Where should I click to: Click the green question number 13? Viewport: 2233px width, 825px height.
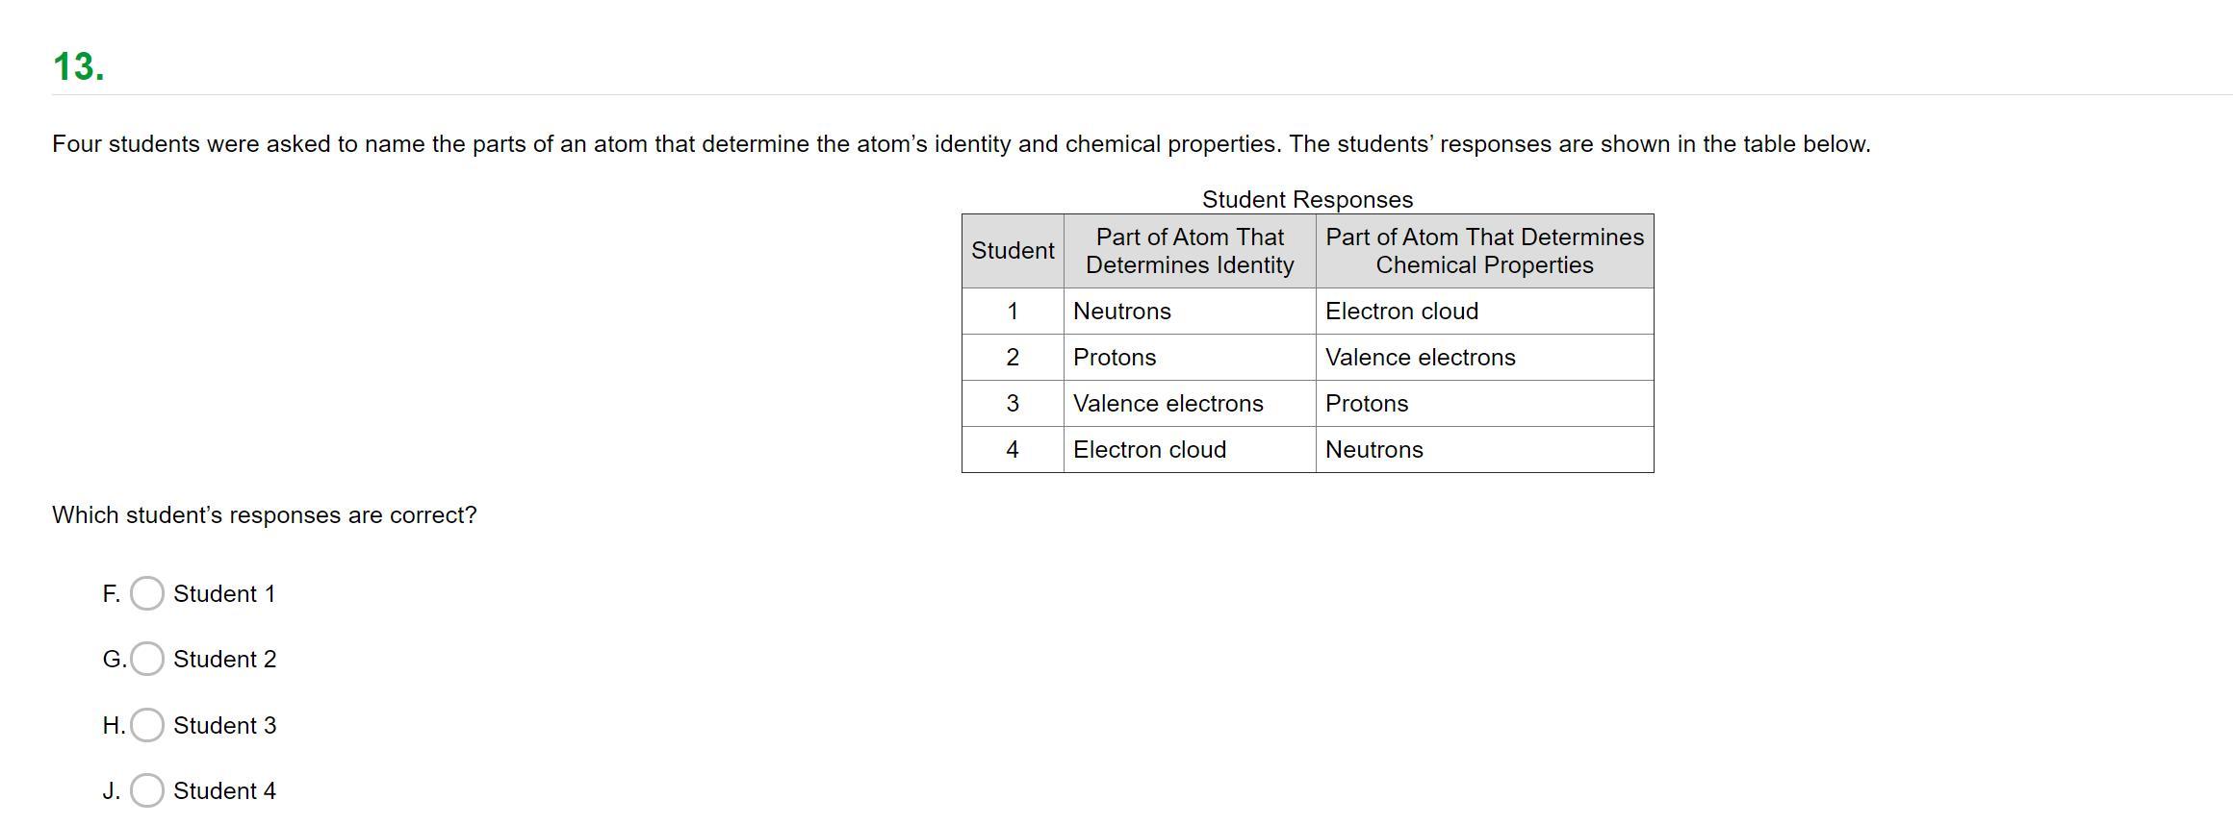78,67
